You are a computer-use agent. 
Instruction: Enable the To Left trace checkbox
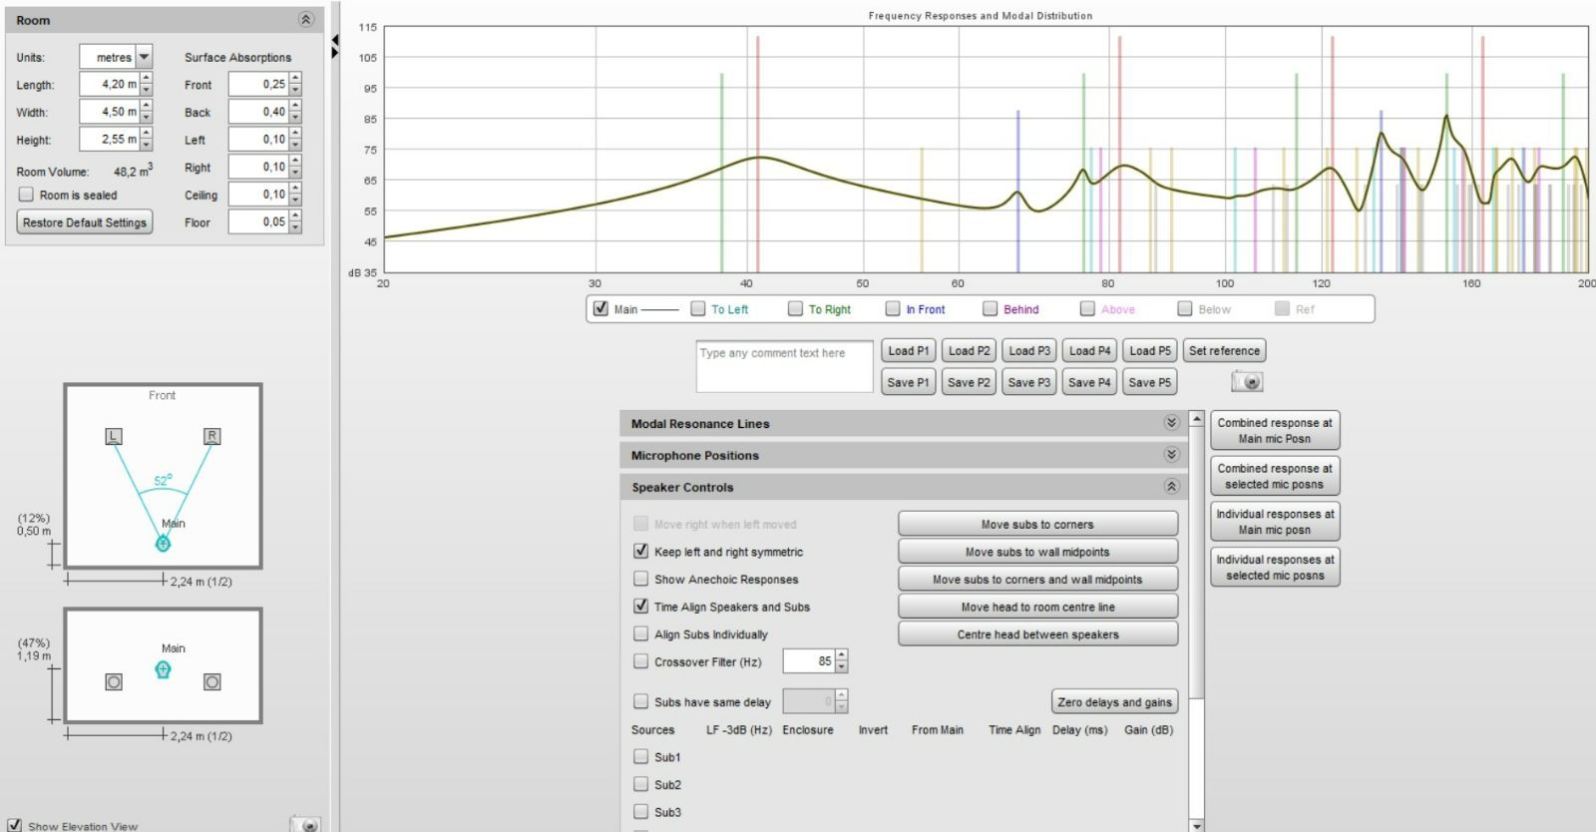click(698, 308)
